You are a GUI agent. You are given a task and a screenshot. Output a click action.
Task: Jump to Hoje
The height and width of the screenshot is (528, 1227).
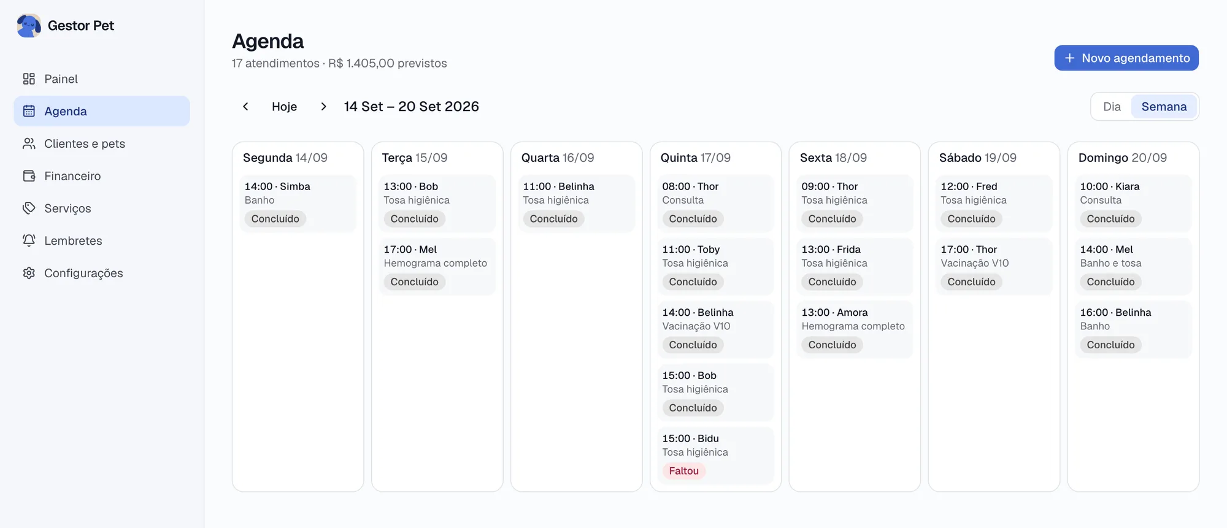tap(284, 107)
